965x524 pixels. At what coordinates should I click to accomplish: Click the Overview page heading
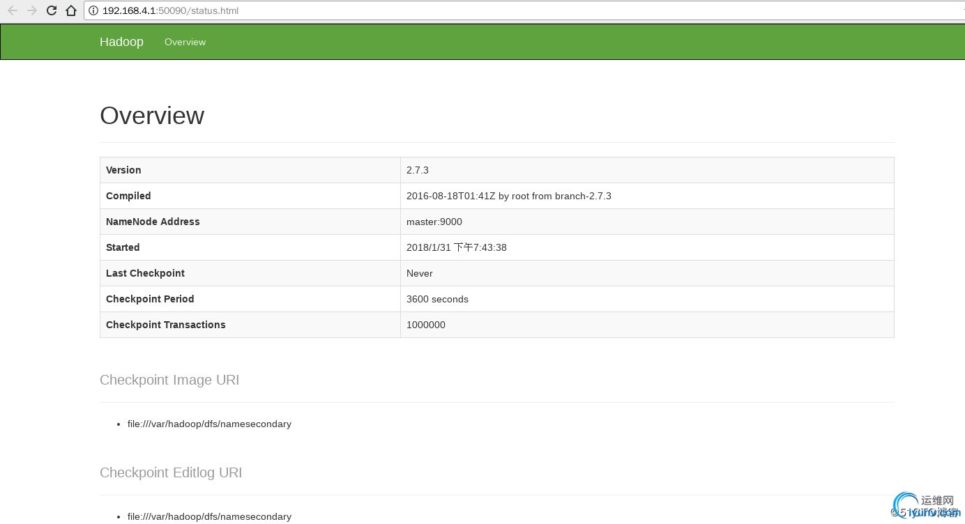pyautogui.click(x=152, y=116)
